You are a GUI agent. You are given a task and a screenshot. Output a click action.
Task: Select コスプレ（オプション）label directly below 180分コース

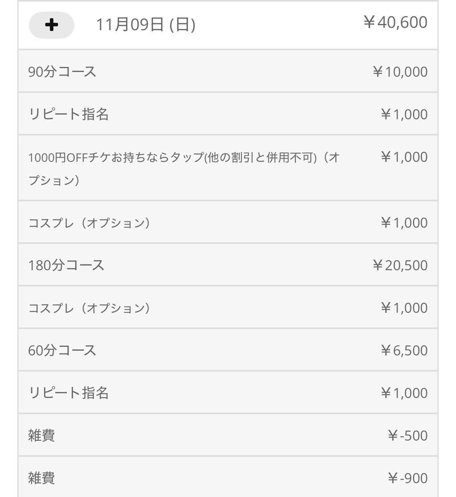click(89, 308)
